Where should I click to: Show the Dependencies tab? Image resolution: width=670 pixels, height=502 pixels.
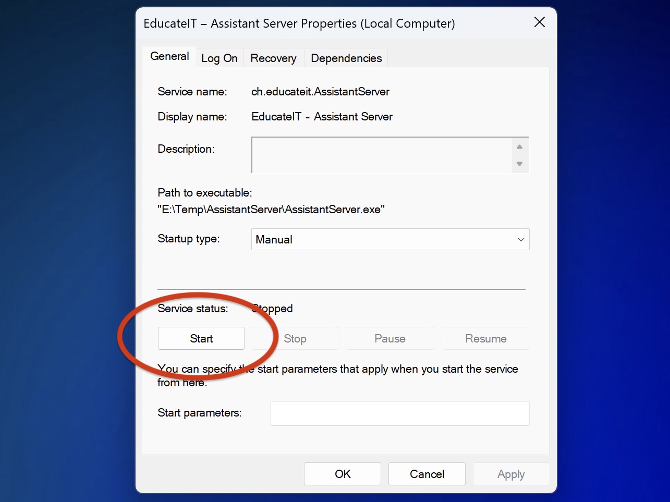click(346, 58)
